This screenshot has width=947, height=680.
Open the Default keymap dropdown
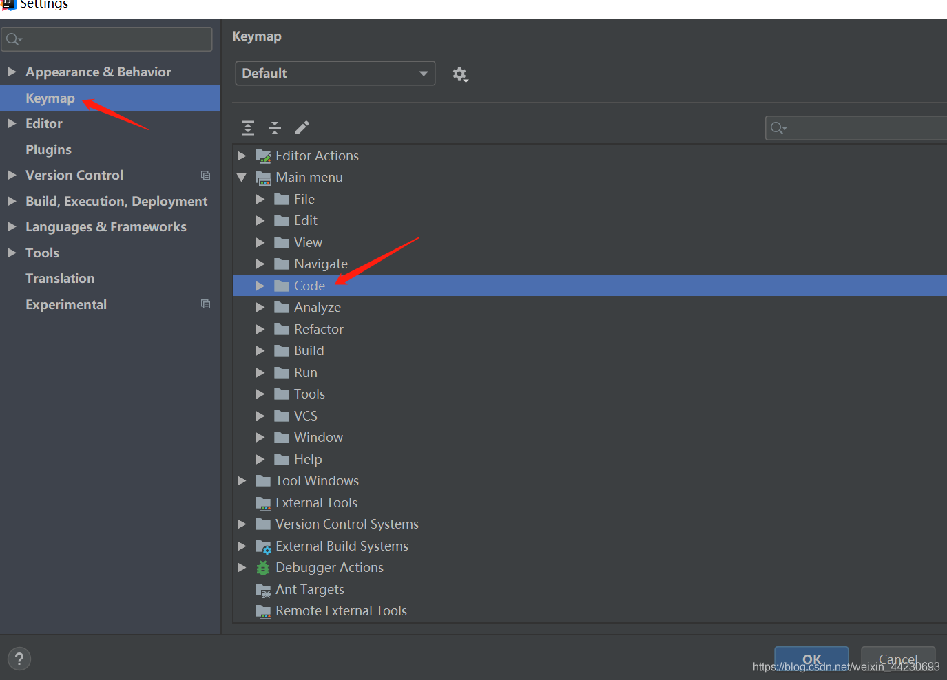point(335,74)
